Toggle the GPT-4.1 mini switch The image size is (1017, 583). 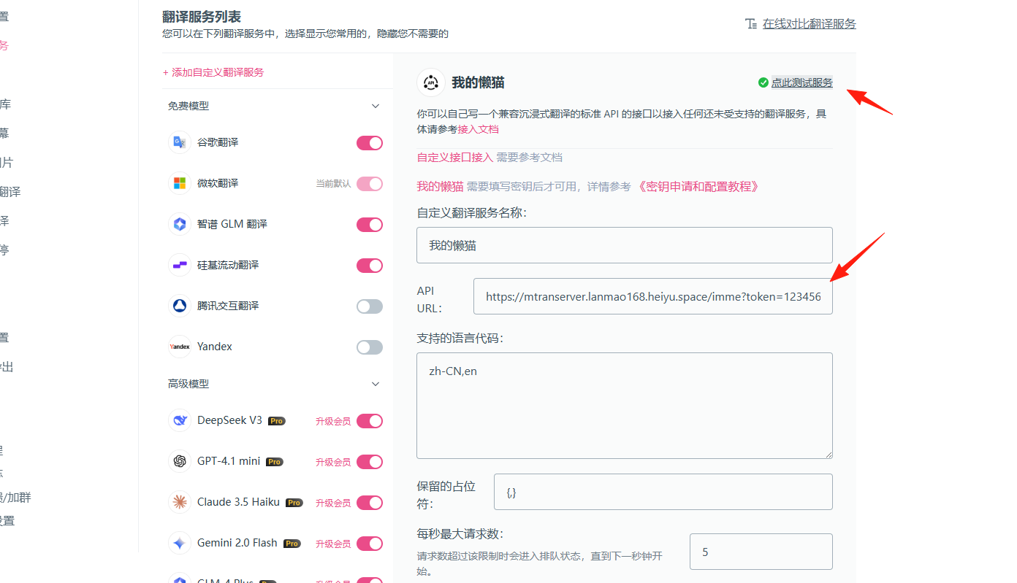370,462
